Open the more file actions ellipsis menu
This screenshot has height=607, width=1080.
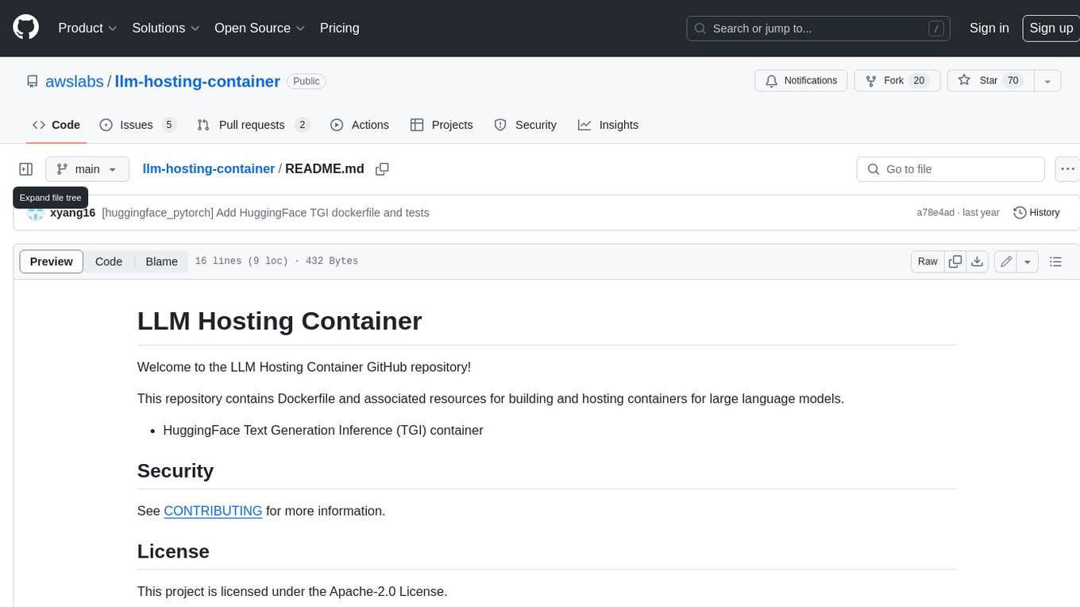pos(1067,169)
